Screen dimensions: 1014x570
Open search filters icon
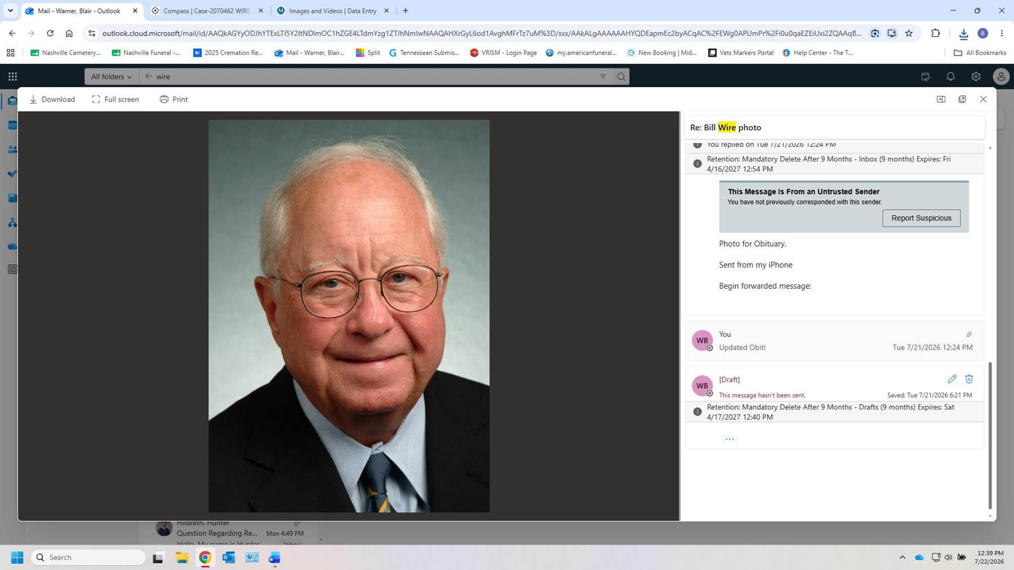(603, 77)
